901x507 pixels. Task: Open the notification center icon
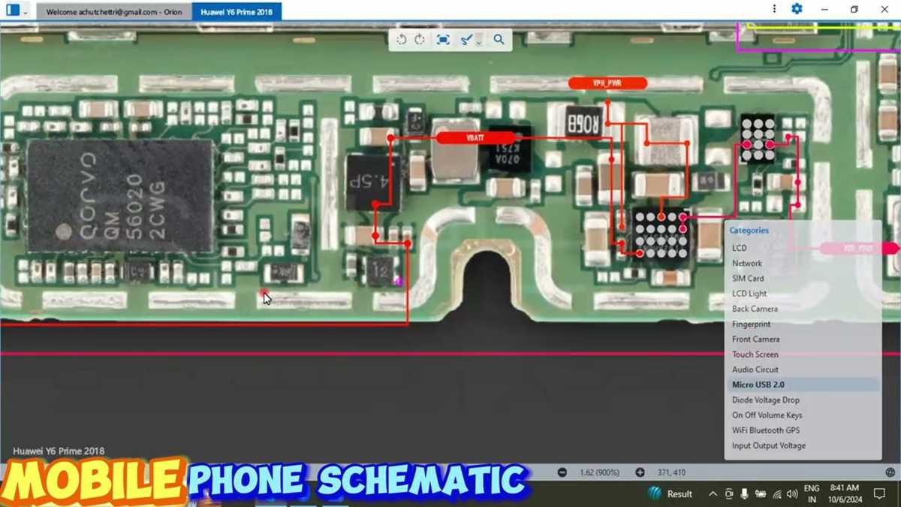click(x=879, y=493)
